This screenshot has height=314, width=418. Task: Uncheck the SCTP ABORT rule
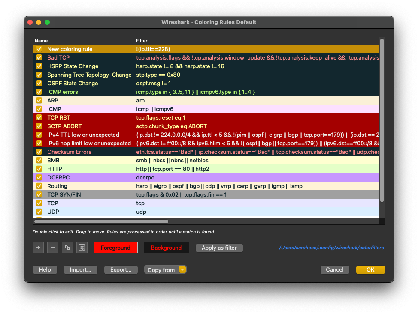click(x=39, y=126)
